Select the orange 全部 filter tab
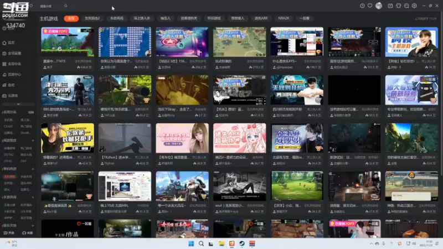443x249 pixels. point(71,18)
